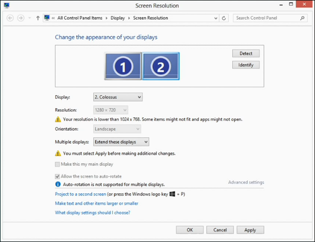Open the Orientation dropdown Landscape

(x=117, y=129)
